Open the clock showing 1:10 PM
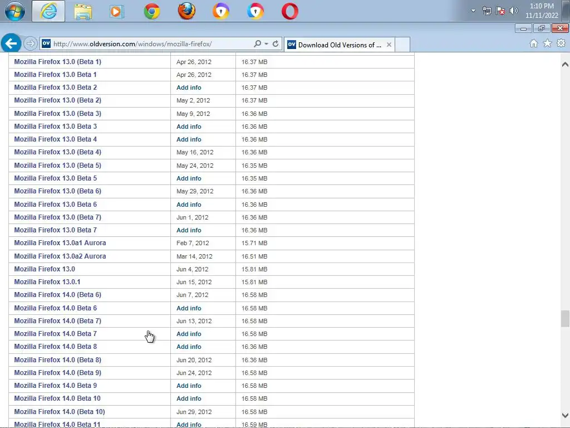570x428 pixels. pos(542,11)
